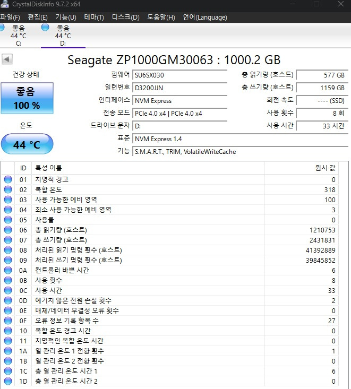The height and width of the screenshot is (389, 351).
Task: Click the raw value 27
Action: 332,321
